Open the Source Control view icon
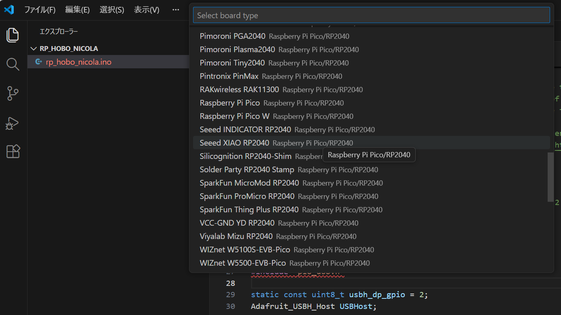Image resolution: width=561 pixels, height=315 pixels. [x=13, y=93]
